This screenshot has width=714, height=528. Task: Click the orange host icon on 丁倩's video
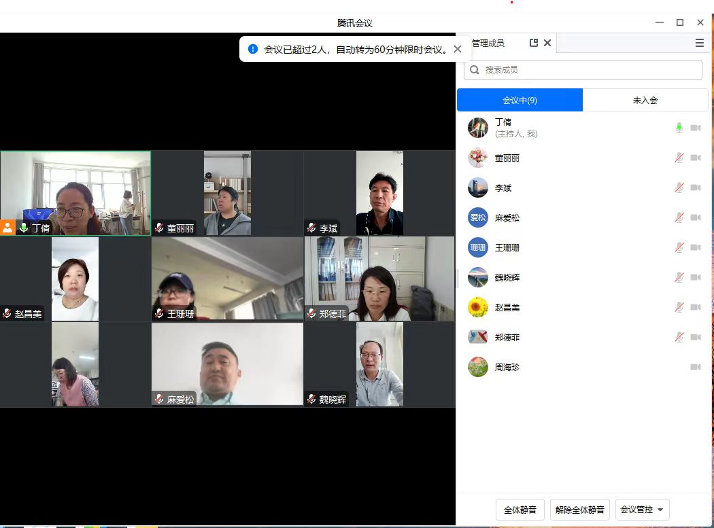7,228
